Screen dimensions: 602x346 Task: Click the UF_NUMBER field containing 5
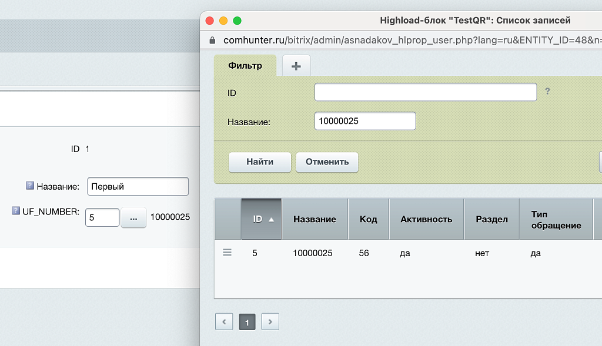coord(102,217)
